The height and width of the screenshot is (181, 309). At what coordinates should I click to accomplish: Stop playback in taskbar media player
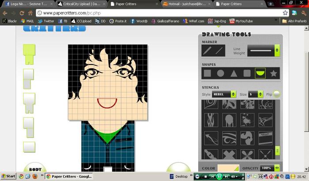click(205, 177)
